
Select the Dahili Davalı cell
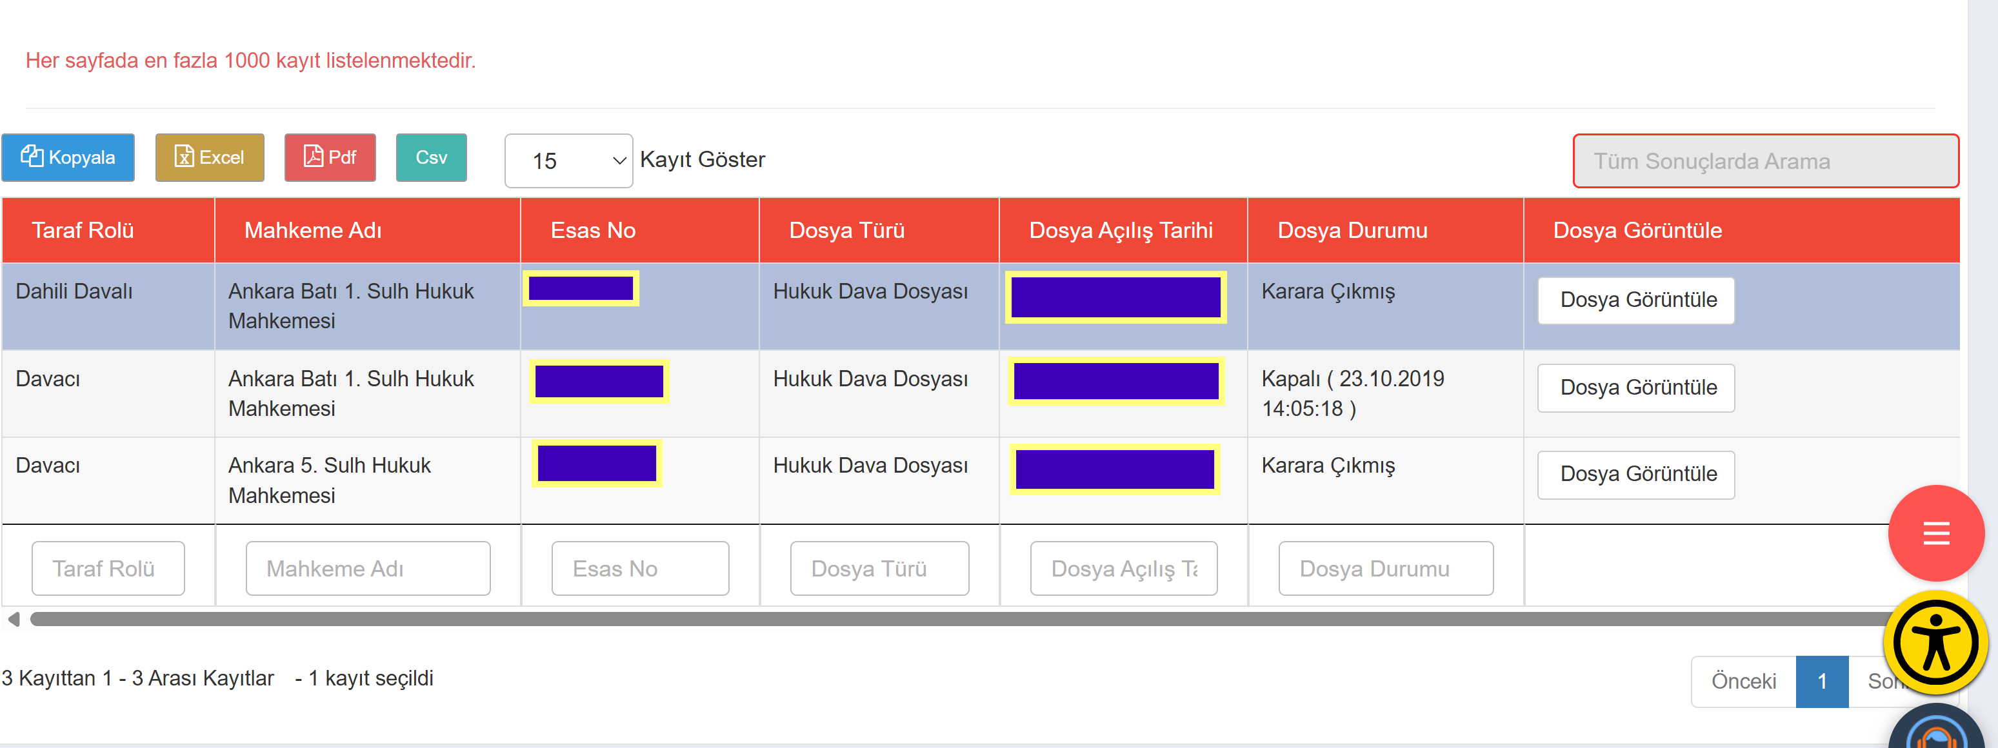(x=108, y=306)
